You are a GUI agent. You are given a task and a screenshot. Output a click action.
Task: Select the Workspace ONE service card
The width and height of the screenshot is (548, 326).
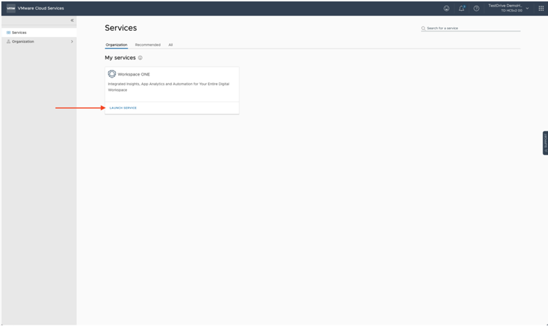tap(172, 84)
